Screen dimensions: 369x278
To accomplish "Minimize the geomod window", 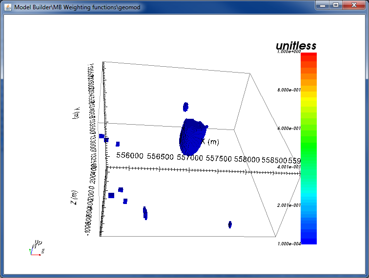I will 323,5.
